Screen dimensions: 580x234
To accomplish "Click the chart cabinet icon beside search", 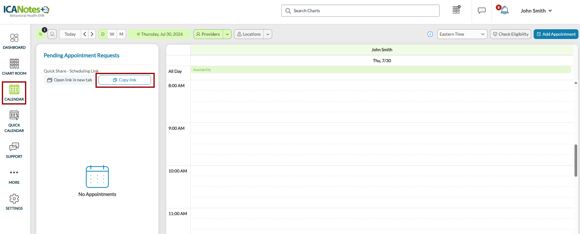I will pos(456,10).
